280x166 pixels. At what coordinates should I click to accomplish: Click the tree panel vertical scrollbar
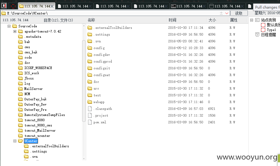coord(84,81)
